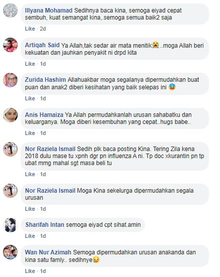Like Sharifah Intan's comment
The height and width of the screenshot is (277, 220).
pyautogui.click(x=30, y=236)
